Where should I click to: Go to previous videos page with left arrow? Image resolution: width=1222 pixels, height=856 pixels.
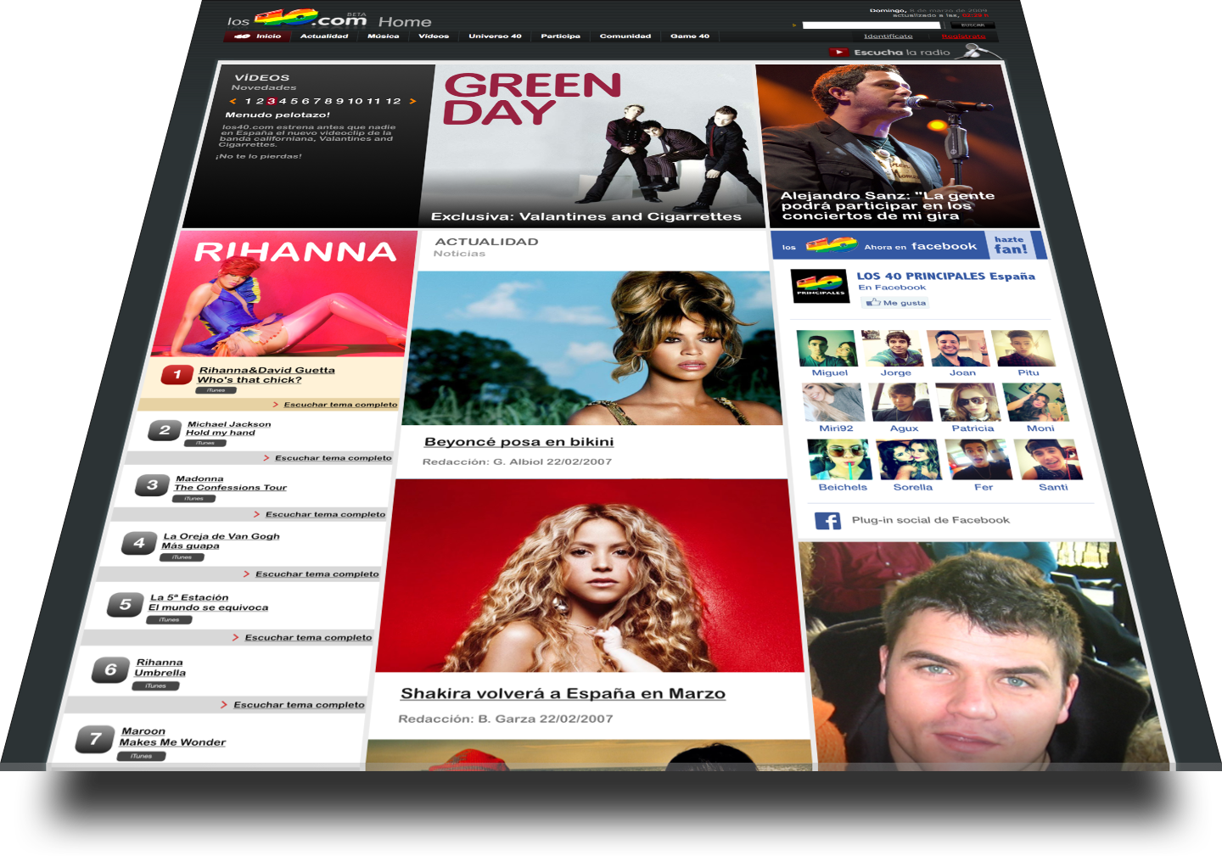pyautogui.click(x=233, y=101)
